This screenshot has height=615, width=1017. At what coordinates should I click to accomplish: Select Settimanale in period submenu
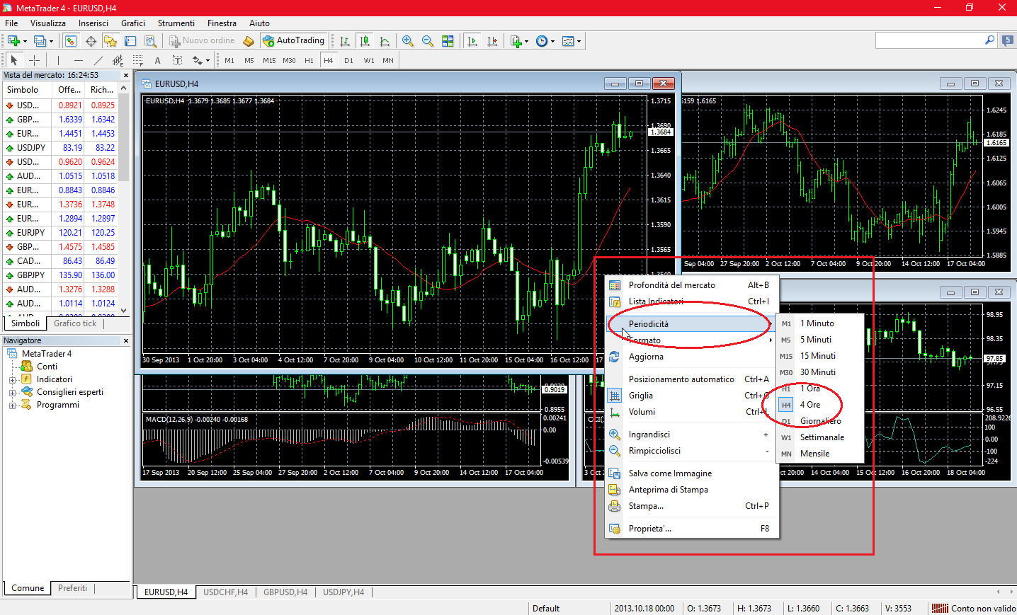(x=820, y=437)
